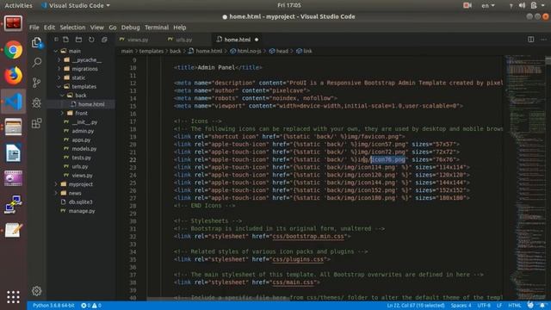Click the css/bootstrap.min.css link in code
The width and height of the screenshot is (551, 310).
pos(308,236)
